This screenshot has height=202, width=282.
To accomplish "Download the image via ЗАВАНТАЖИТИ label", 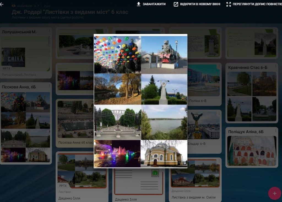I will [x=154, y=4].
